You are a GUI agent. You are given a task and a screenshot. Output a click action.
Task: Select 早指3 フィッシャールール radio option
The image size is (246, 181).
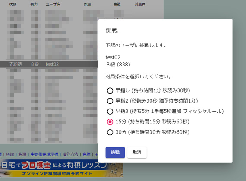(110, 112)
